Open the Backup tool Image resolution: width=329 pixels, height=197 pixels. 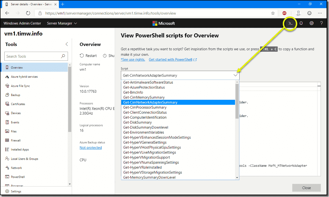[x=16, y=95]
